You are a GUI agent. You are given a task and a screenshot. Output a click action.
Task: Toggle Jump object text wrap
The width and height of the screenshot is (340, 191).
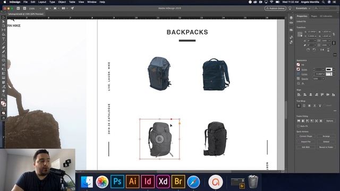(x=314, y=106)
